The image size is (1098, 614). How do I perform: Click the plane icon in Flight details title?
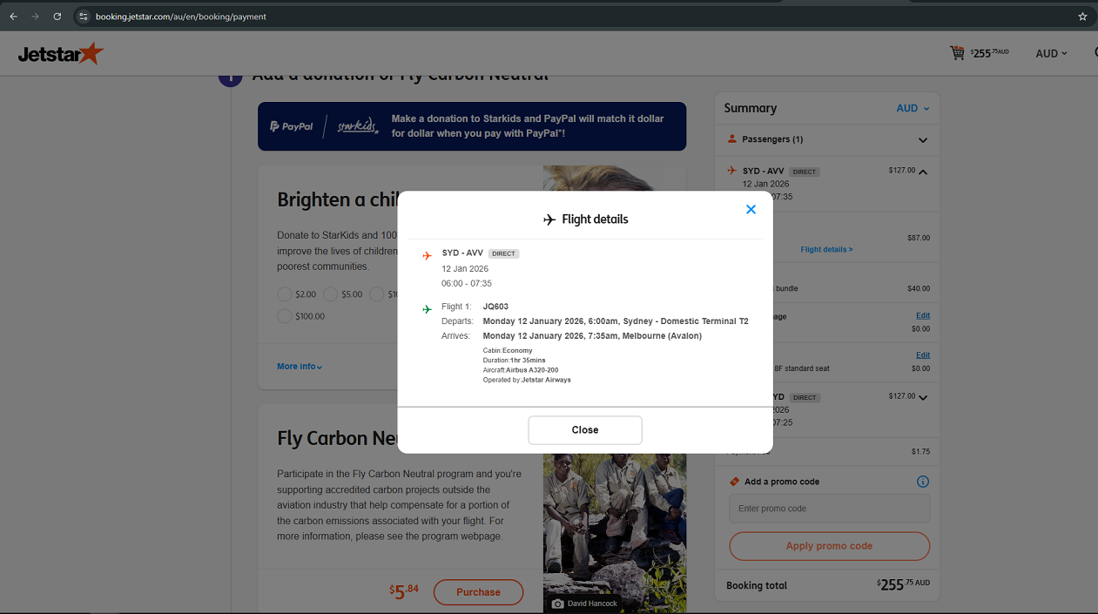[x=549, y=219]
